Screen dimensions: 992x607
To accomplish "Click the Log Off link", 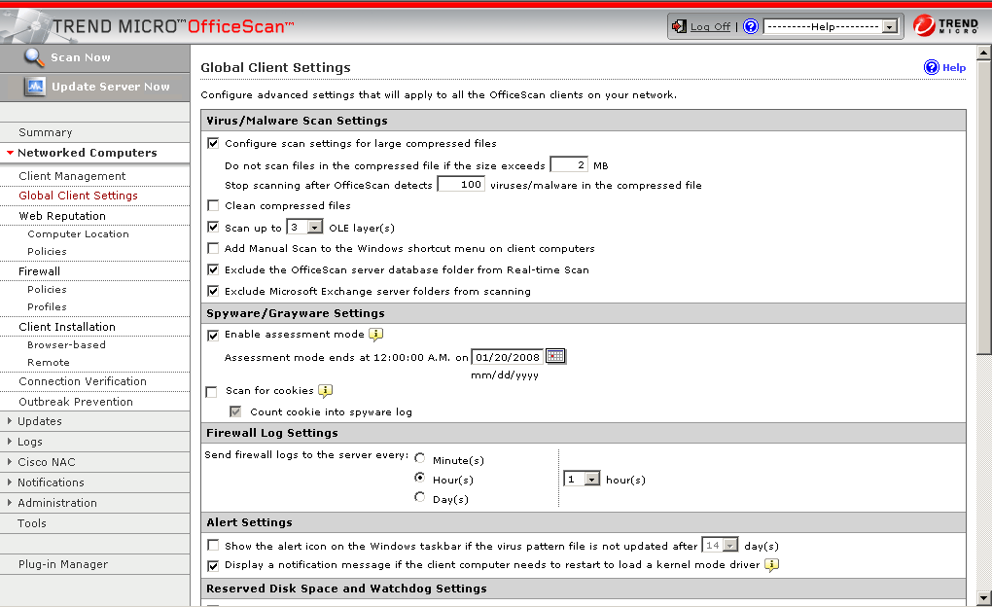I will [x=710, y=26].
